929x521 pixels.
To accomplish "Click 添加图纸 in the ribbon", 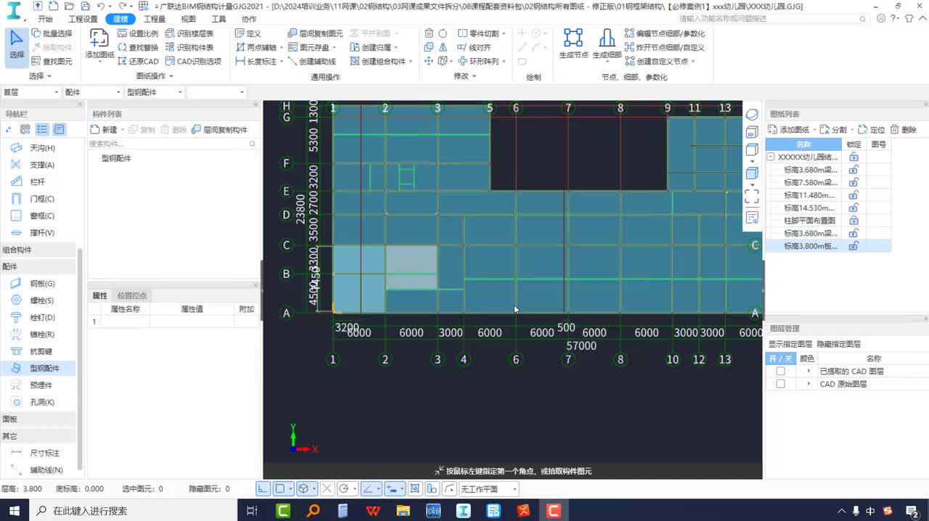I will click(x=99, y=45).
